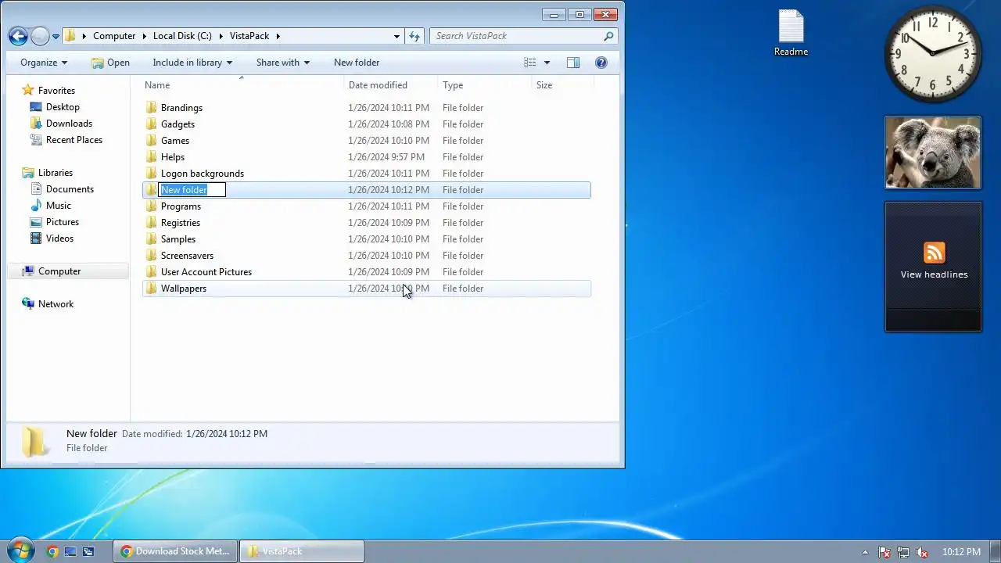Click View headlines in feed gadget
The image size is (1001, 563).
pos(934,274)
